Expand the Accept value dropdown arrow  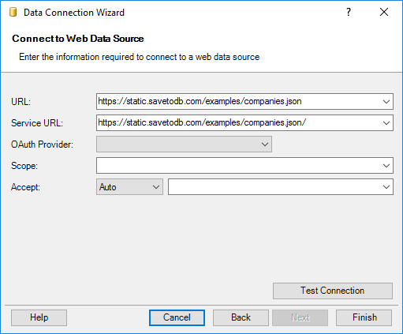coord(386,187)
